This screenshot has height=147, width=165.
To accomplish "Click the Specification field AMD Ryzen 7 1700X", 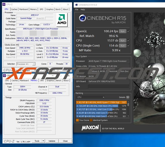I will (43, 29).
